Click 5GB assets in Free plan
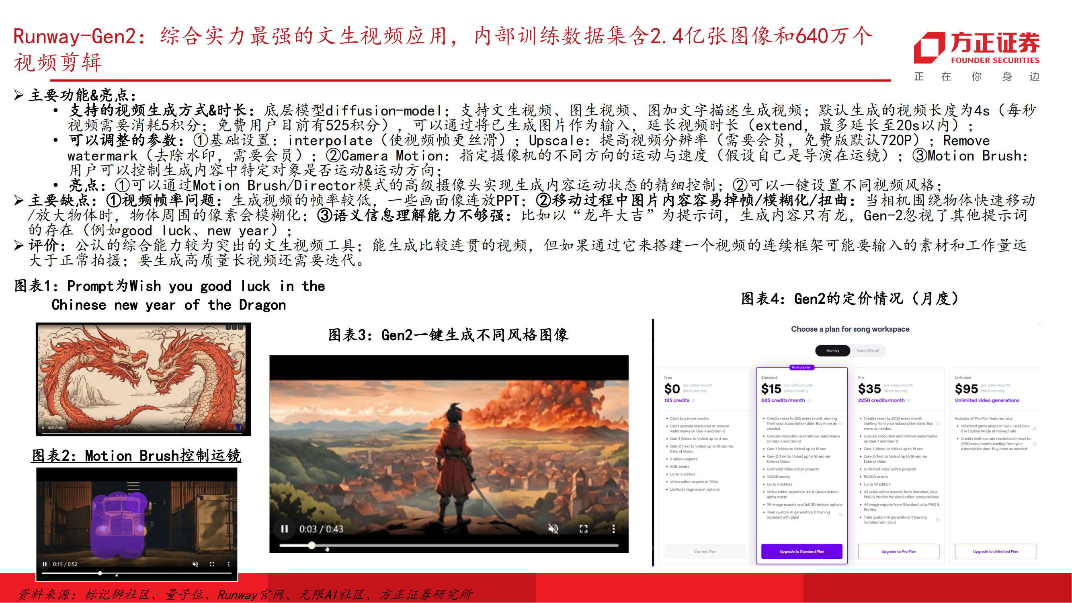 [x=680, y=467]
